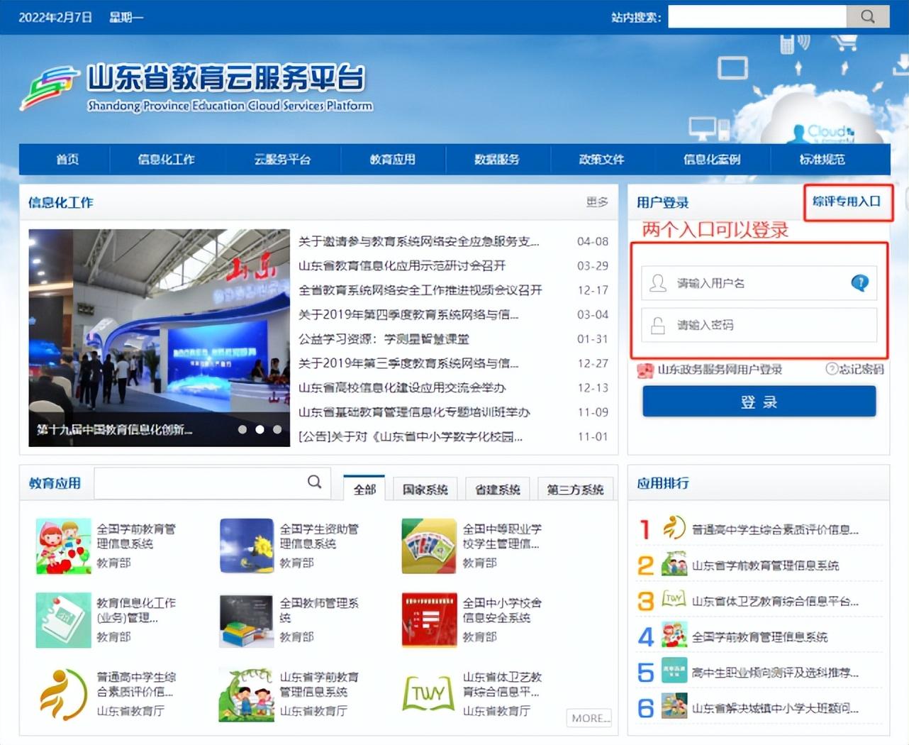
Task: Open the 信息化工作 navigation menu item
Action: pos(166,160)
